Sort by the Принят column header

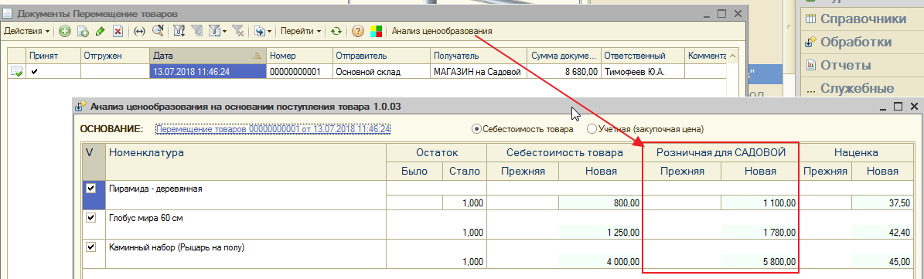click(x=53, y=56)
